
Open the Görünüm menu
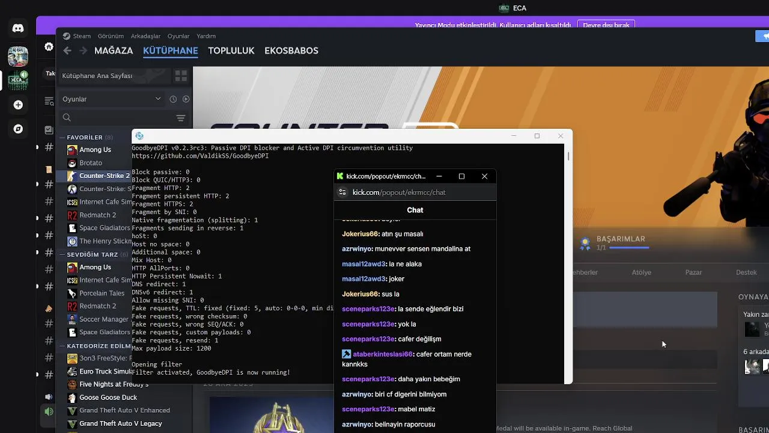tap(111, 36)
